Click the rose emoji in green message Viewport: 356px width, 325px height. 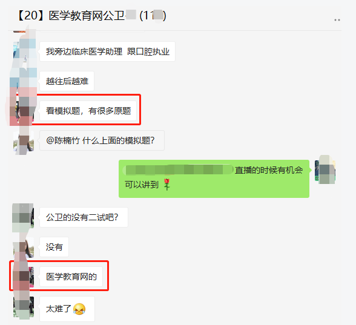(167, 184)
